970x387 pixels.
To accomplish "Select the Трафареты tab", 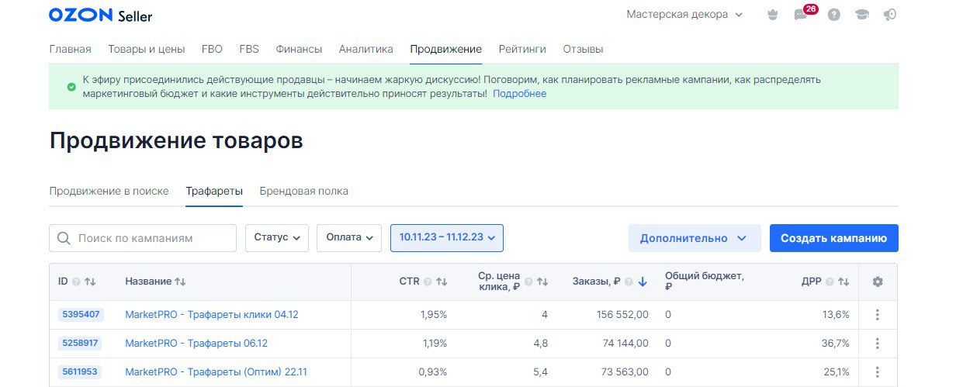I will 214,191.
